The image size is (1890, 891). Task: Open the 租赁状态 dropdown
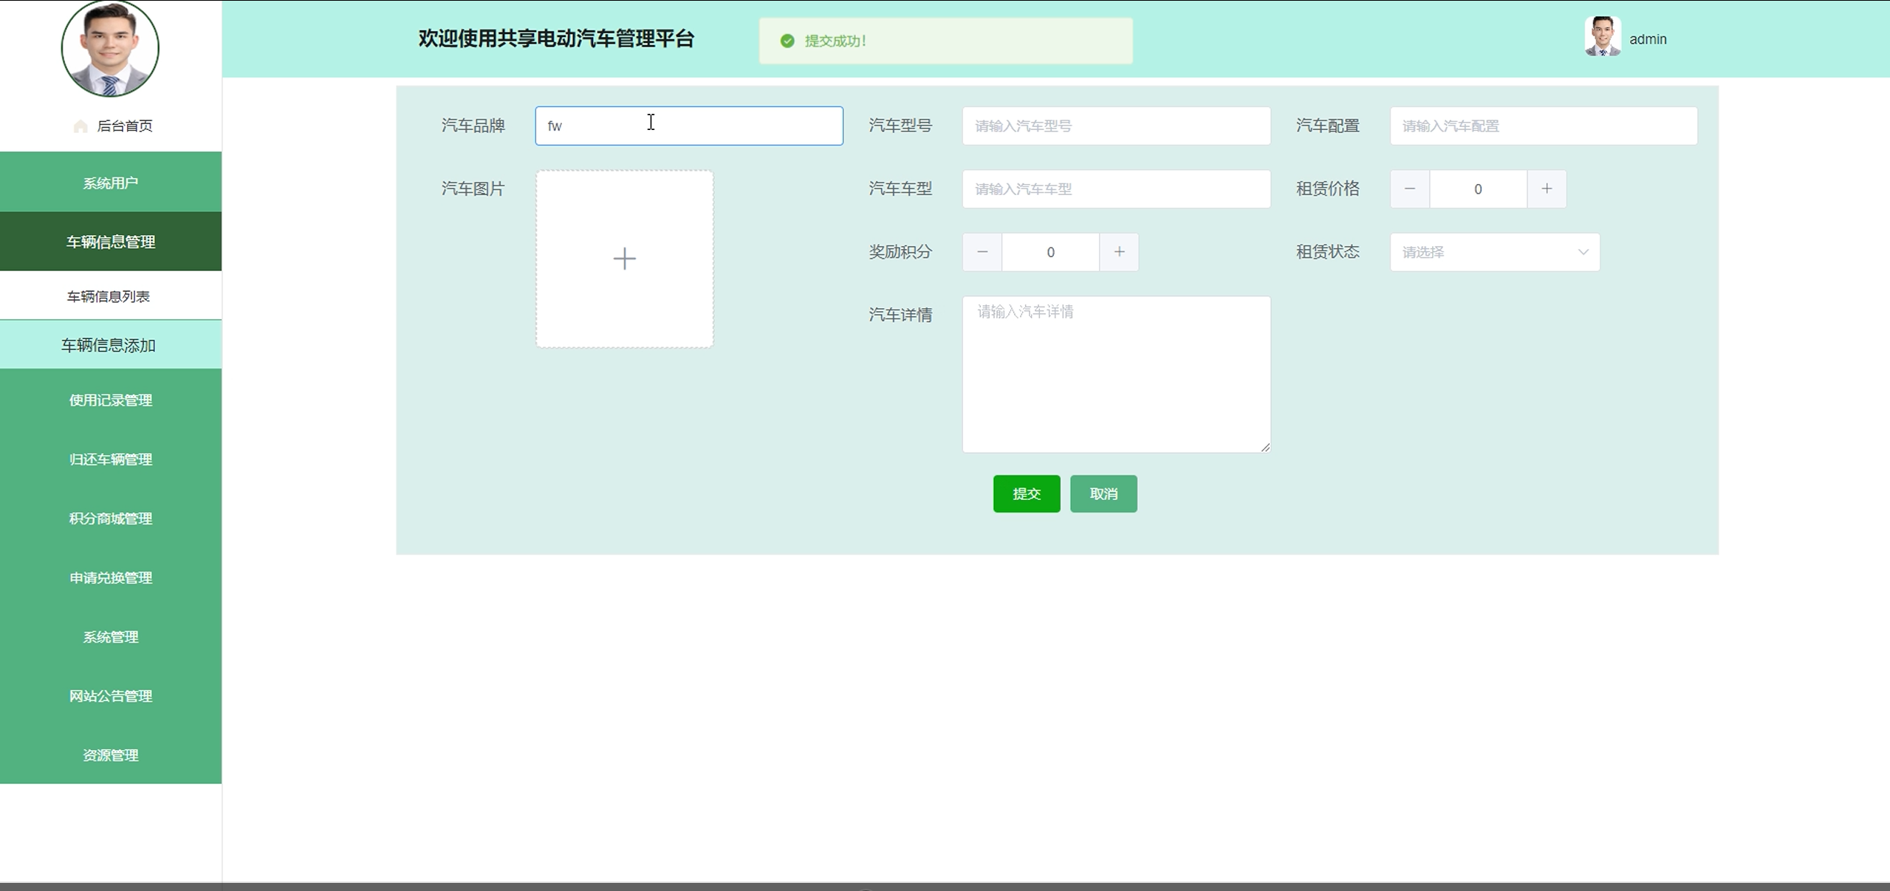[x=1494, y=252]
